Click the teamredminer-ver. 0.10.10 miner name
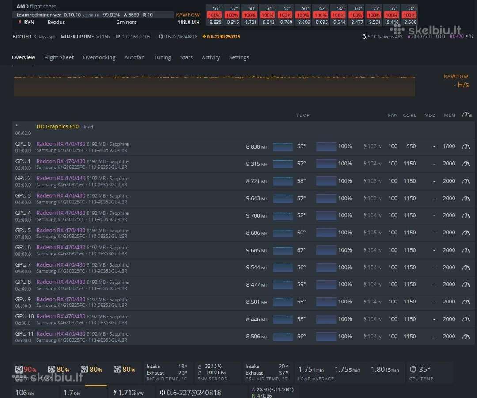The height and width of the screenshot is (398, 477). [49, 15]
